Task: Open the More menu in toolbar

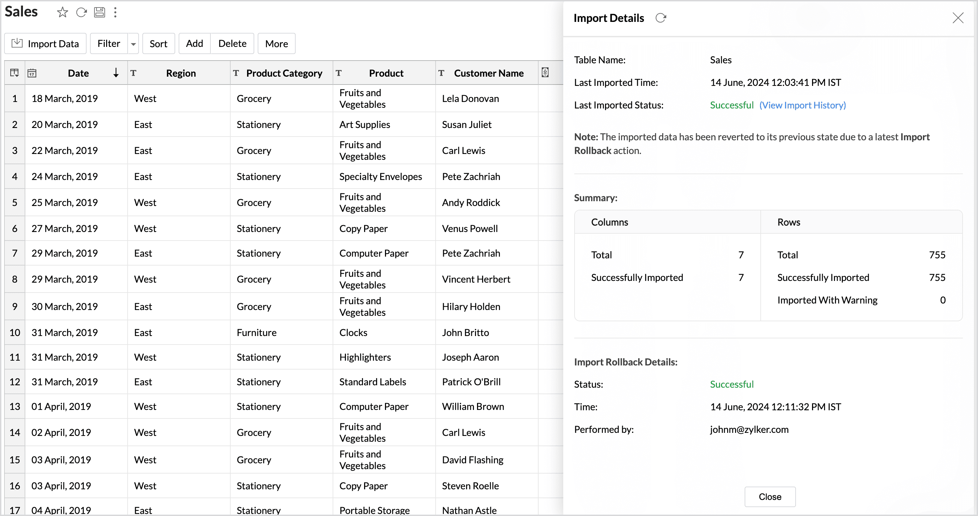Action: [x=276, y=44]
